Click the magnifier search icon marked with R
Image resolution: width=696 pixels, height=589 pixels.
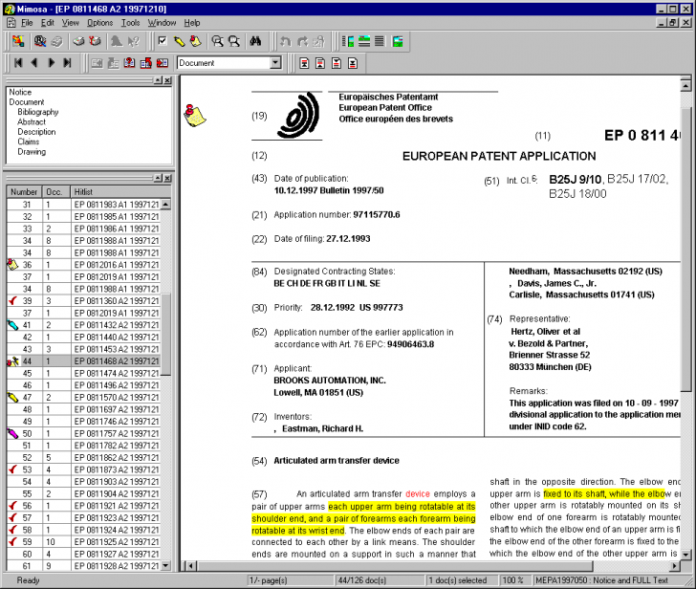pyautogui.click(x=40, y=41)
